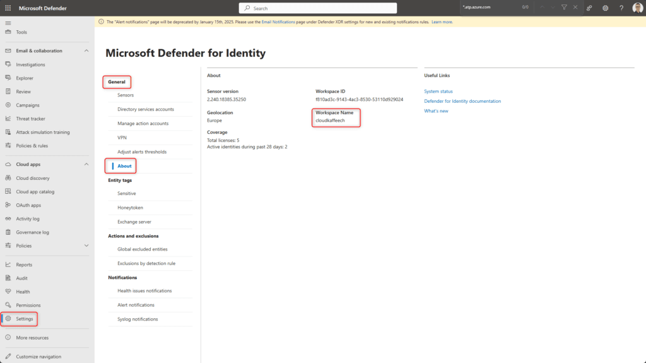Click the Cloud app catalog icon
This screenshot has width=646, height=363.
click(8, 191)
